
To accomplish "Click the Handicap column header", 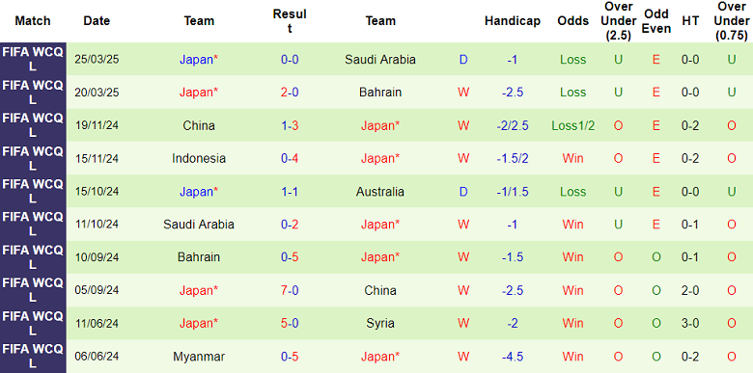I will tap(512, 21).
